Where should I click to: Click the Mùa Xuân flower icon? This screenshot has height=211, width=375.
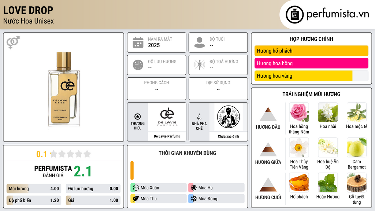[x=135, y=188]
